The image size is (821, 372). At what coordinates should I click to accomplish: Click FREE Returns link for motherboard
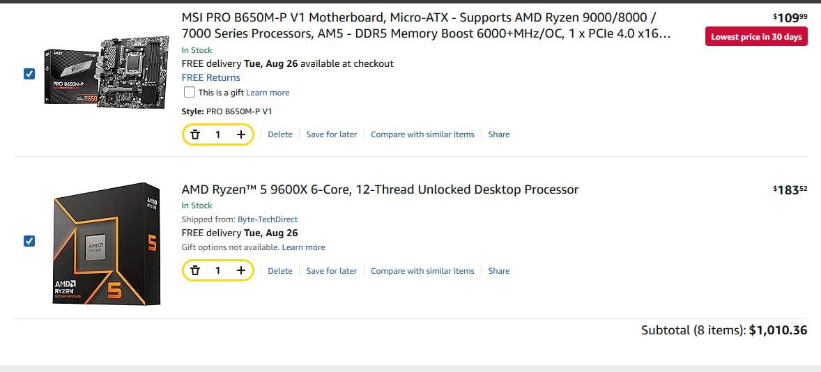pyautogui.click(x=211, y=77)
